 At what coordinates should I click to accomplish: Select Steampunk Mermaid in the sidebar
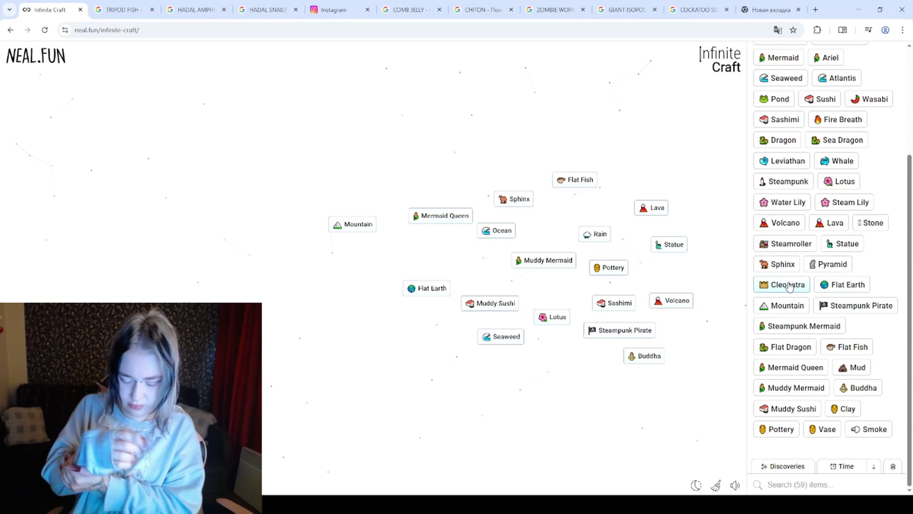[x=799, y=326]
